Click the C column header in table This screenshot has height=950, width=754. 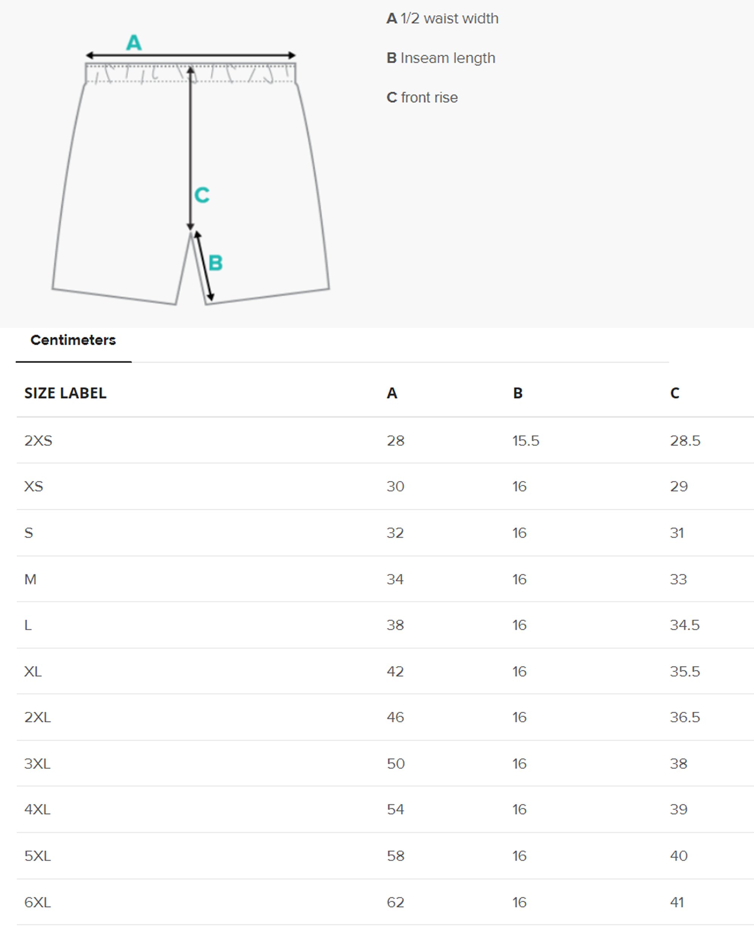pyautogui.click(x=675, y=393)
